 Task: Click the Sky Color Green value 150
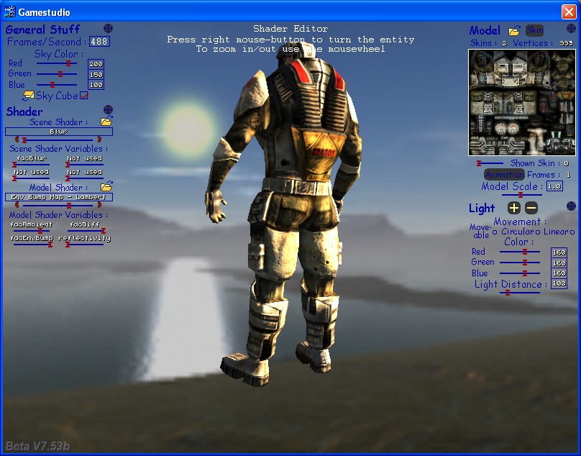pyautogui.click(x=96, y=75)
